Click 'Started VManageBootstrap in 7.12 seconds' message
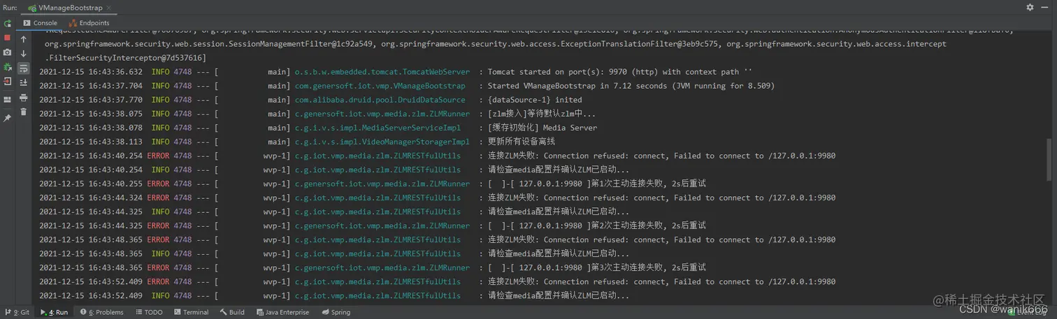Viewport: 1057px width, 319px height. tap(631, 86)
